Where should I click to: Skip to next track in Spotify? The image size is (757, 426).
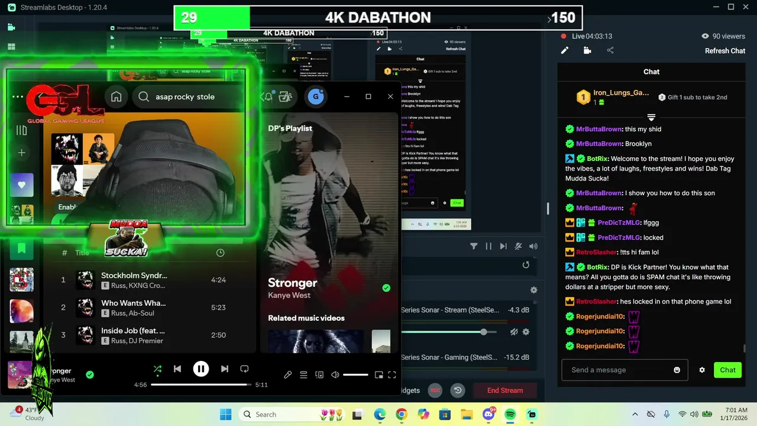point(224,369)
